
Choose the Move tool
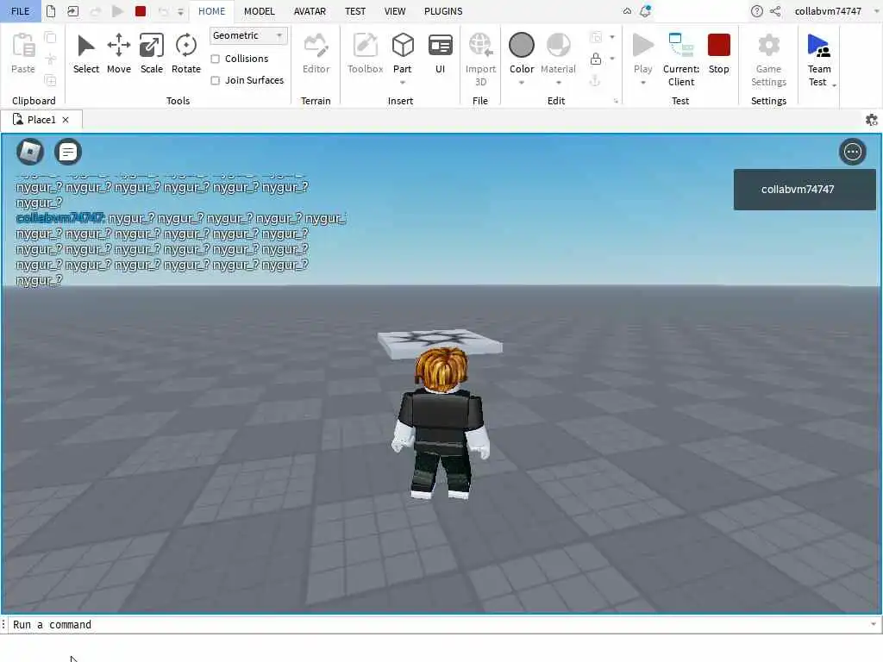tap(119, 53)
